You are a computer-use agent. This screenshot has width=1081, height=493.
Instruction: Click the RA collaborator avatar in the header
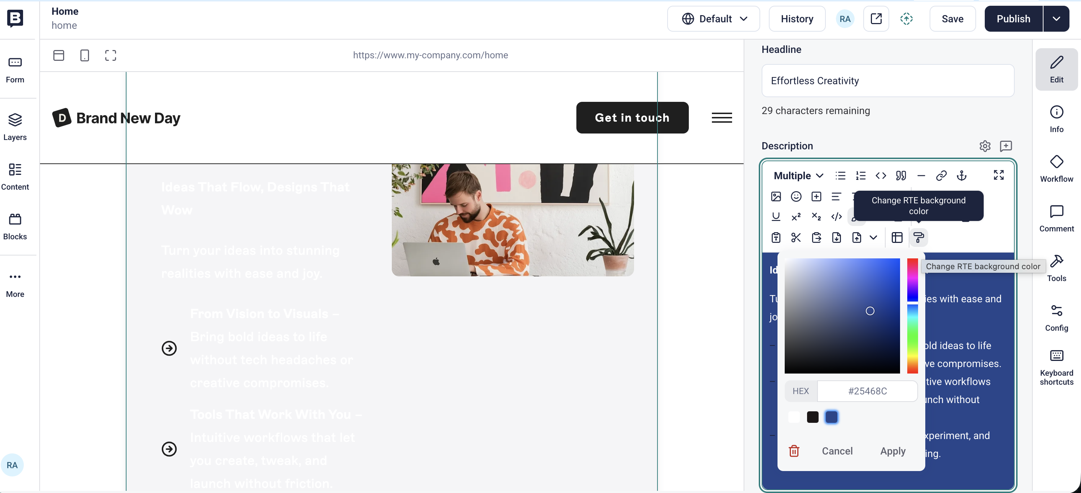845,19
